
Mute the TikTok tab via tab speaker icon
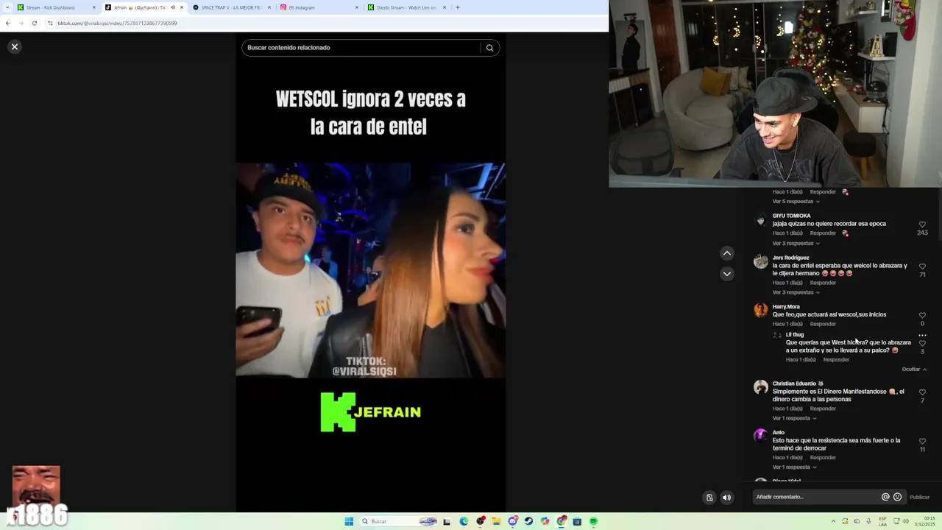click(x=173, y=7)
